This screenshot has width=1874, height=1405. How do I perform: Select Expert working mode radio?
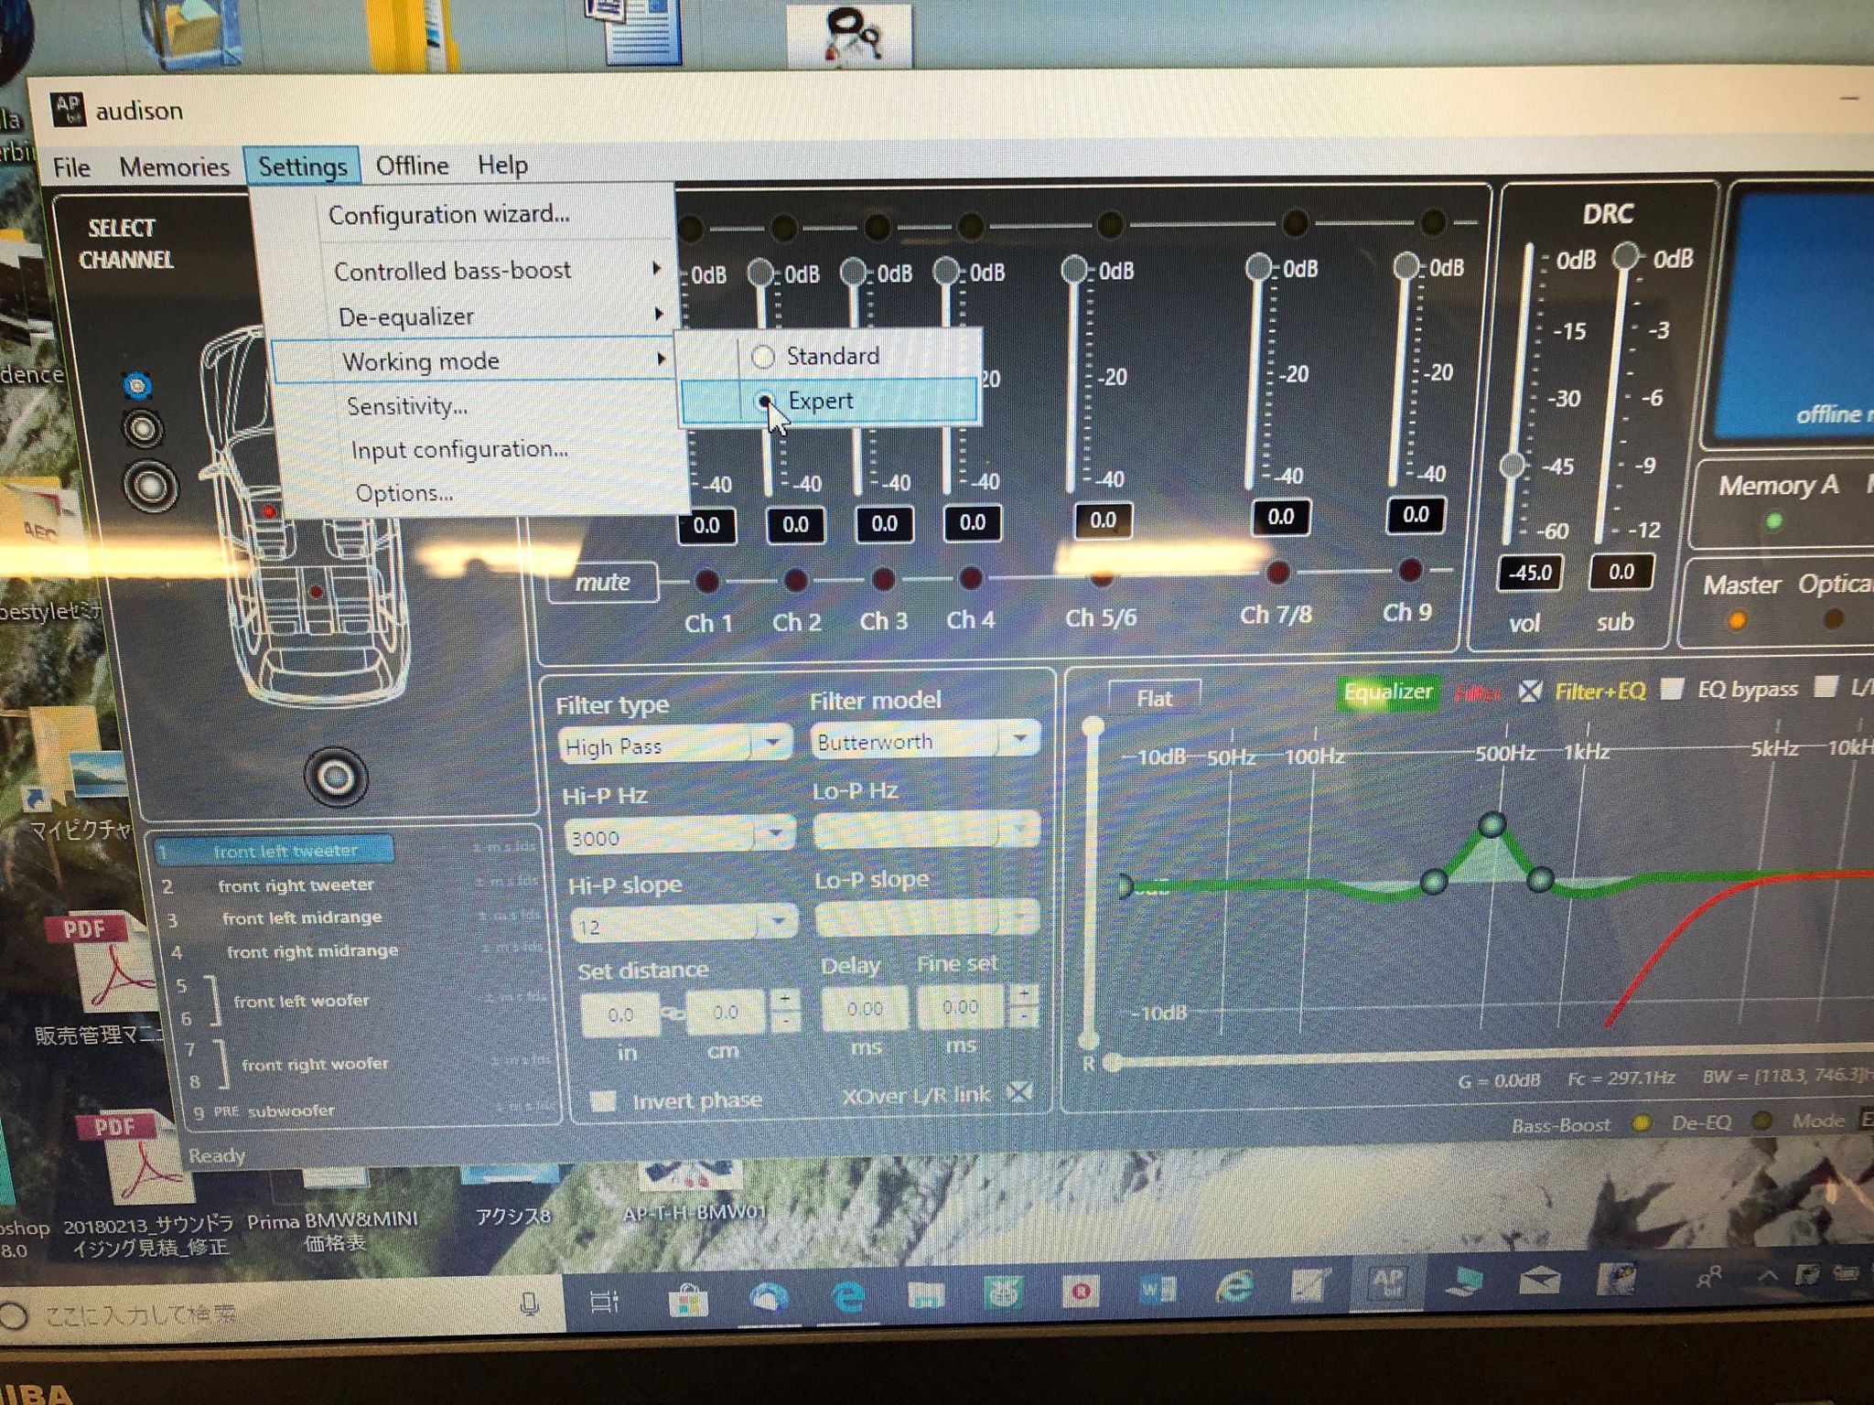tap(765, 401)
